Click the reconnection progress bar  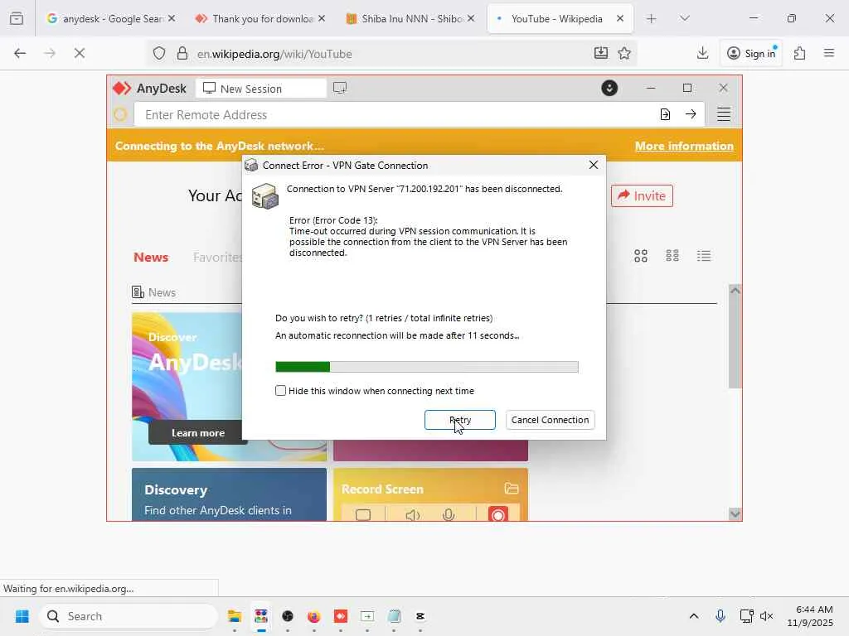tap(427, 367)
